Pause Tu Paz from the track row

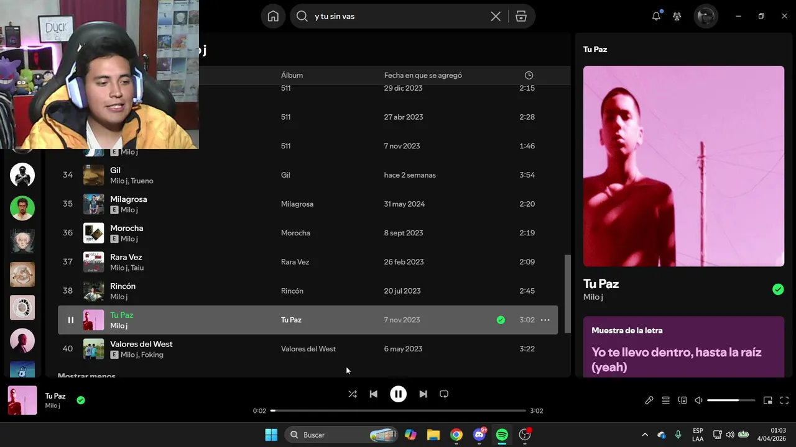(x=70, y=320)
